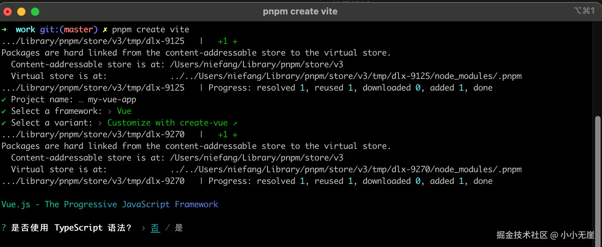The width and height of the screenshot is (602, 247).
Task: Click the 'Select a framework:' label
Action: 56,111
